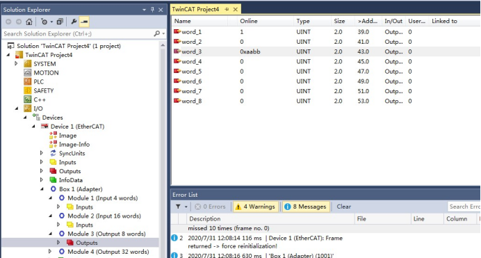Toggle the 0 Errors filter
Screen dimensions: 481x258
click(211, 207)
